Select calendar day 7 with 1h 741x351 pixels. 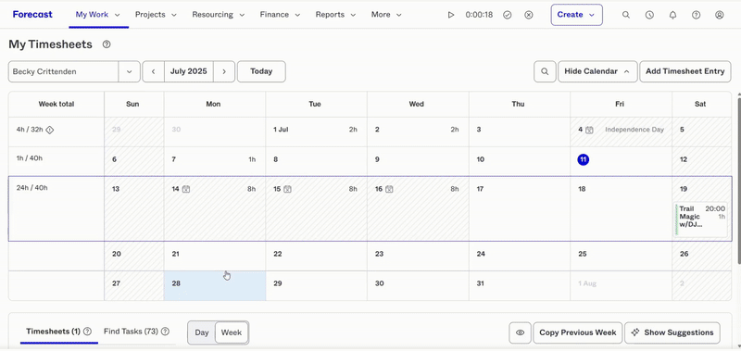[215, 161]
